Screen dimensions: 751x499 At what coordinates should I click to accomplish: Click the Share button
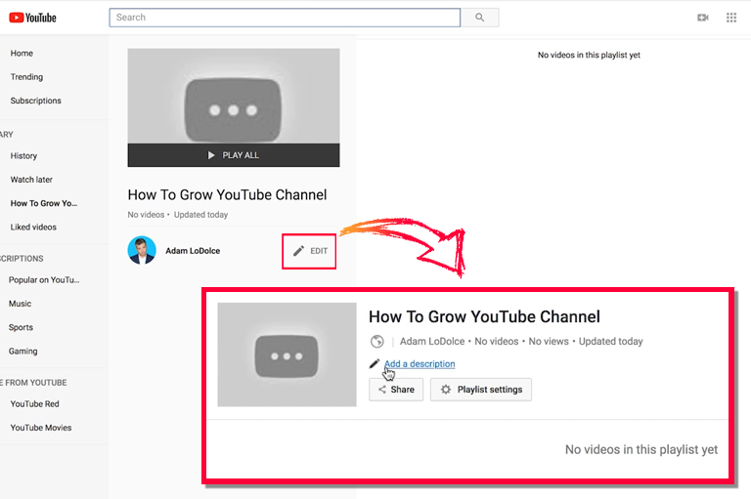[396, 390]
